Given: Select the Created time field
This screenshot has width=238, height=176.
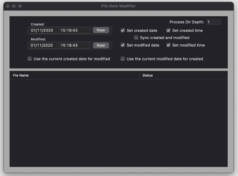Looking at the screenshot, I should pyautogui.click(x=75, y=30).
